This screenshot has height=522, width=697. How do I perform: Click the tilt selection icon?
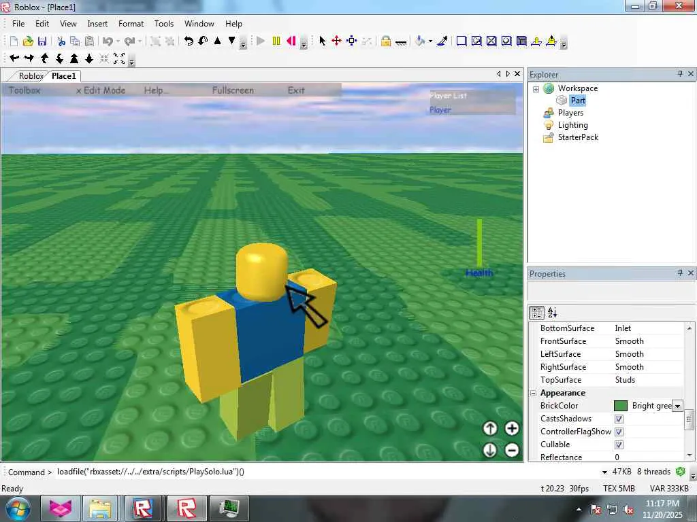point(203,41)
